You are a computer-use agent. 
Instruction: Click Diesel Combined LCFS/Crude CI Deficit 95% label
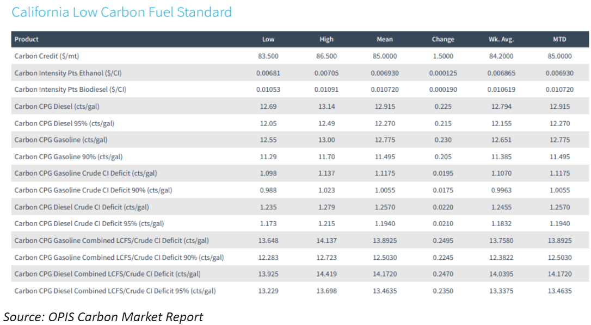tap(115, 291)
